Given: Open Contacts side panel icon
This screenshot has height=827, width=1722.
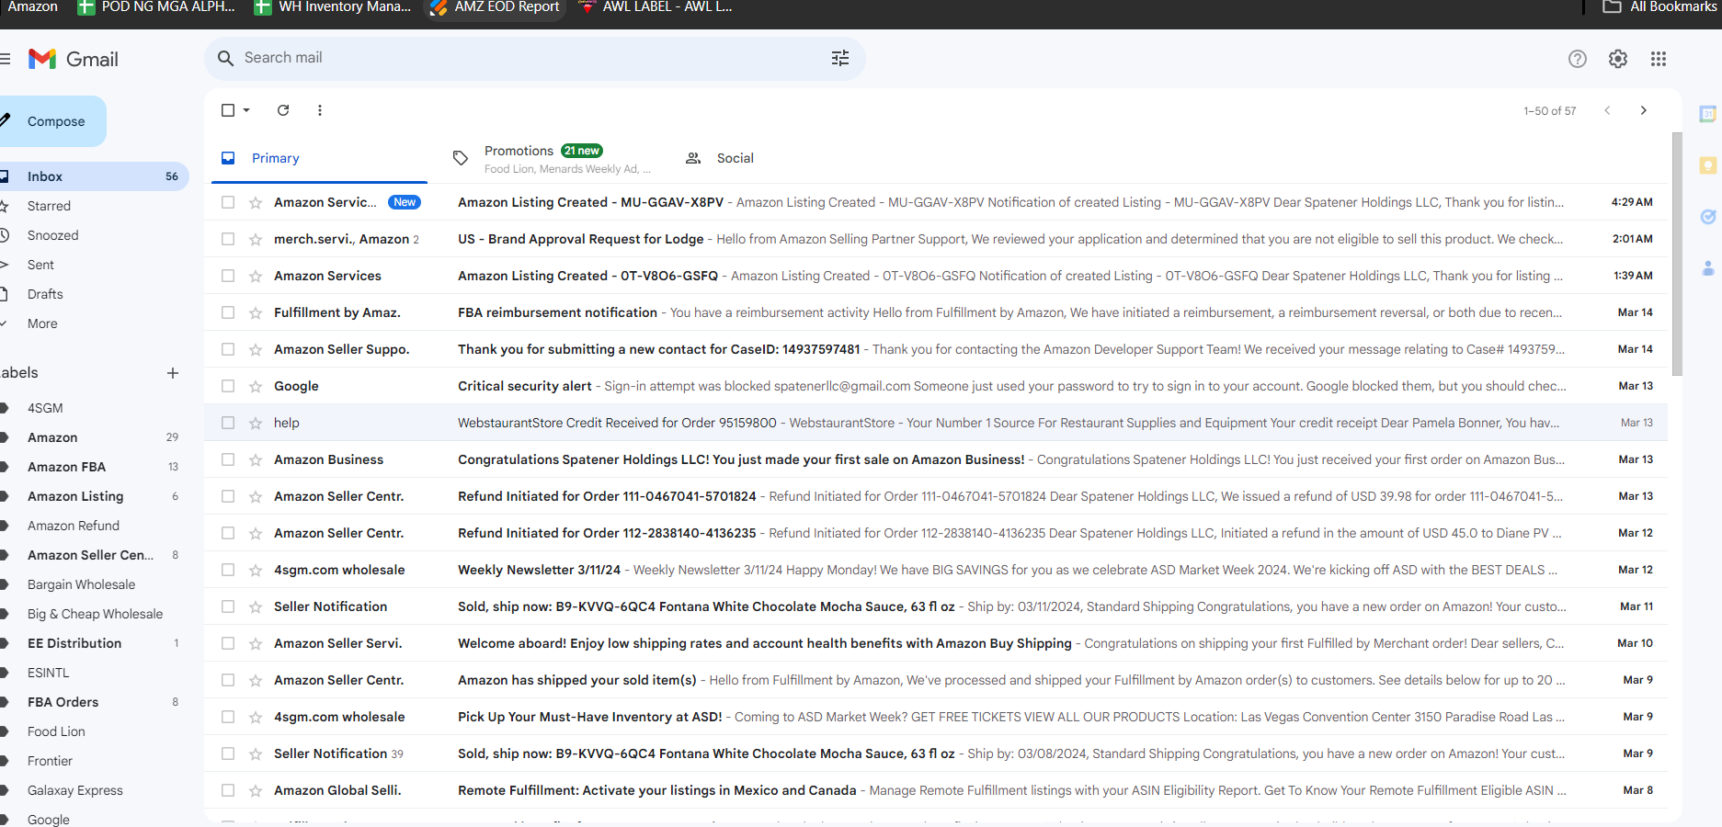Looking at the screenshot, I should 1708,268.
